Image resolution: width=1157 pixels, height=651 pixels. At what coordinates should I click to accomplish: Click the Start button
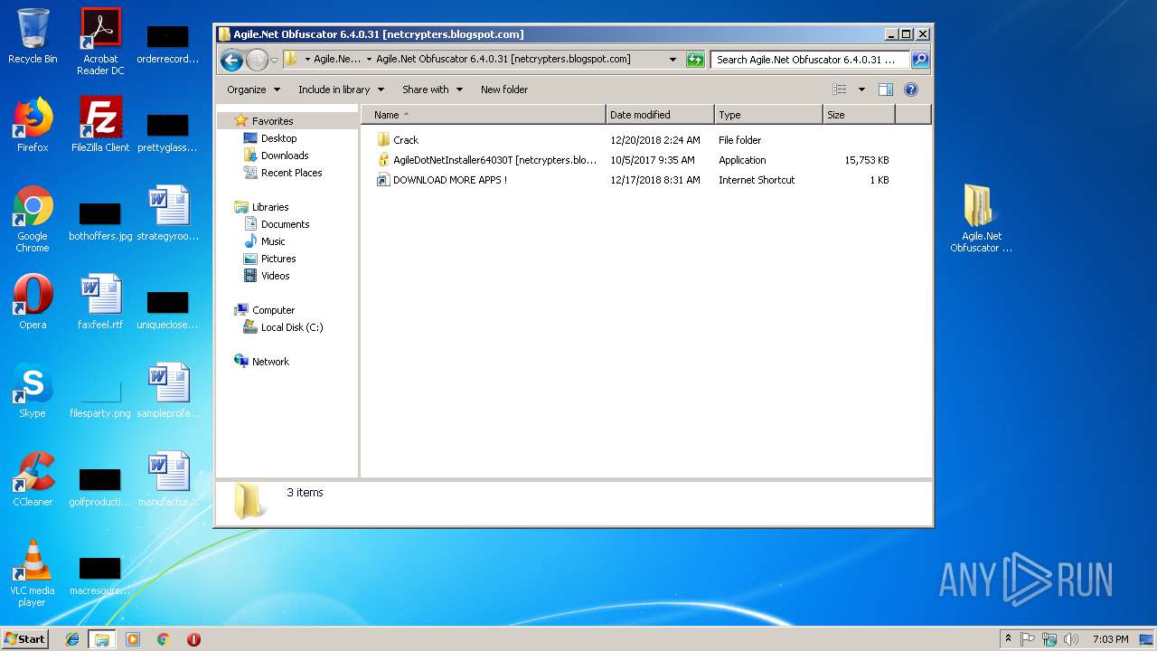tap(24, 639)
